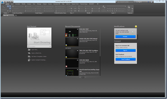The image size is (167, 99).
Task: Open the Quick Access Toolbar customize dropdown
Action: pos(12,2)
